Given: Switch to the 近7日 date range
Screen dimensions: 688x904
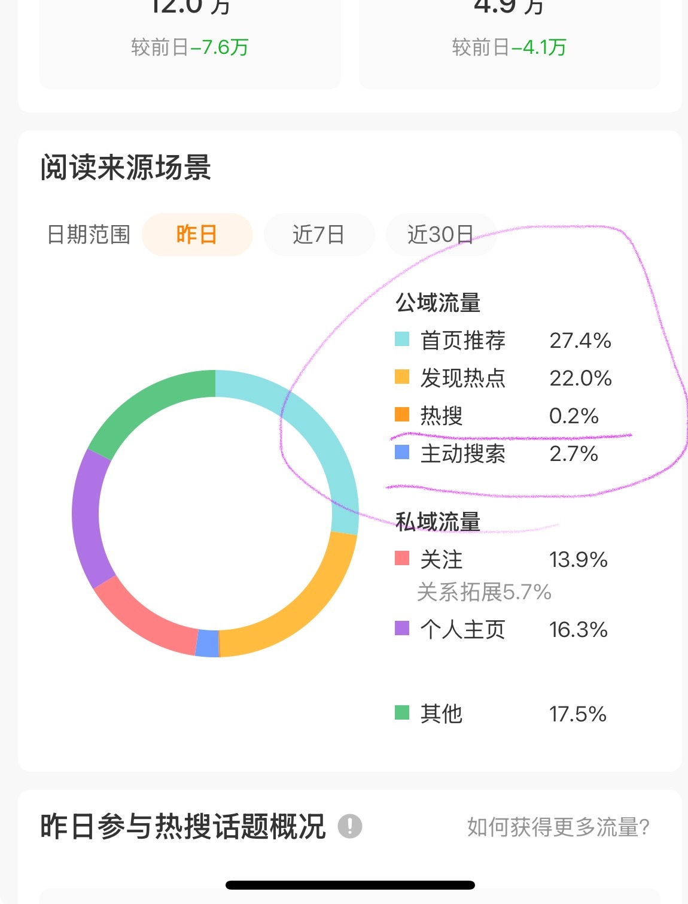Looking at the screenshot, I should pos(319,234).
